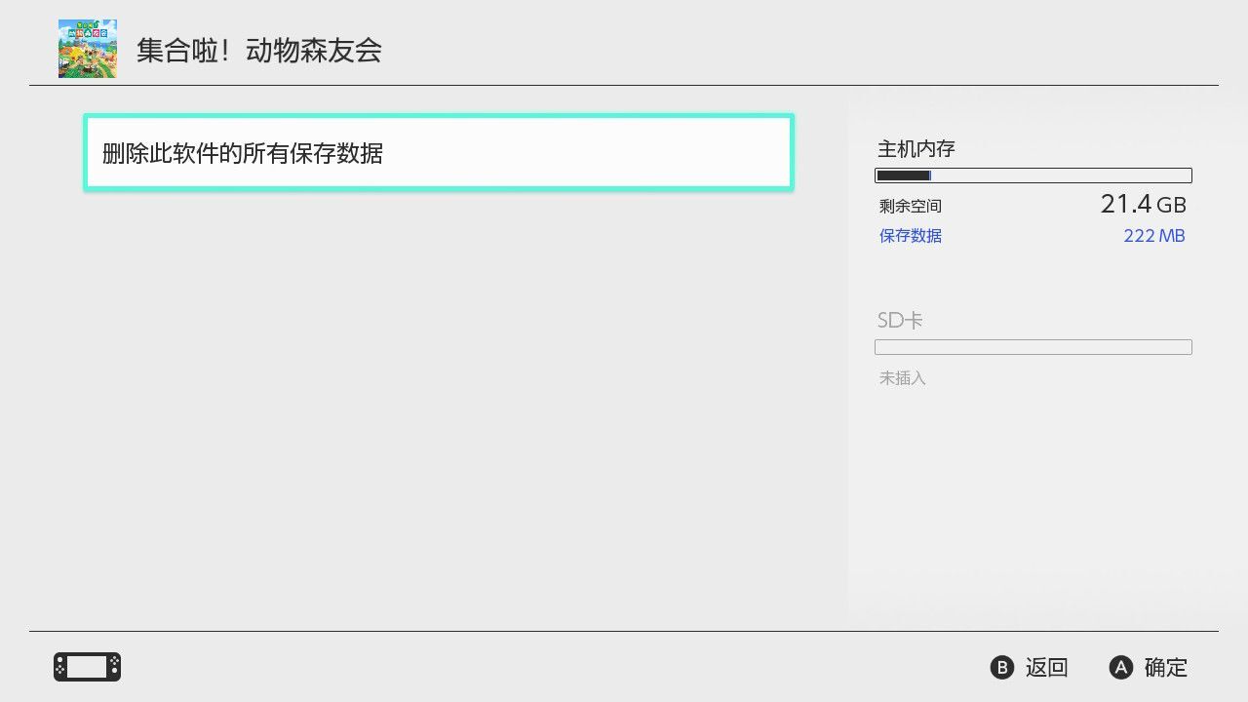The height and width of the screenshot is (702, 1248).
Task: Select 删除此软件的所有保存数据 option
Action: pos(438,153)
